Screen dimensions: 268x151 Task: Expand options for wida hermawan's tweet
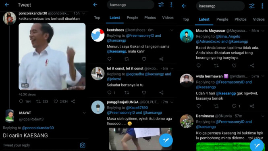263,76
